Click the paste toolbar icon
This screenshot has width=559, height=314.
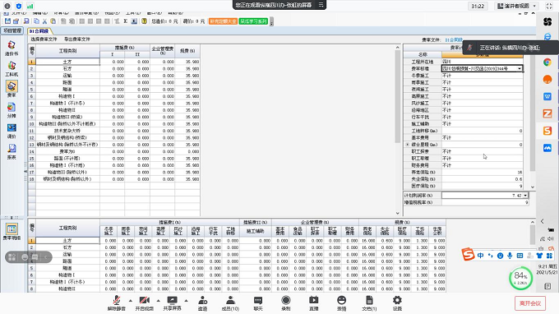click(53, 21)
